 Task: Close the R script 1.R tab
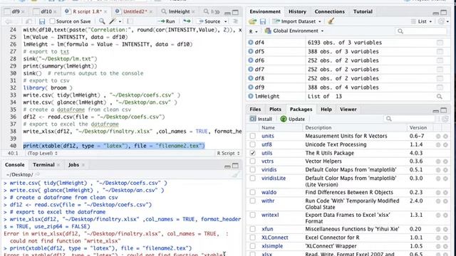tap(105, 12)
